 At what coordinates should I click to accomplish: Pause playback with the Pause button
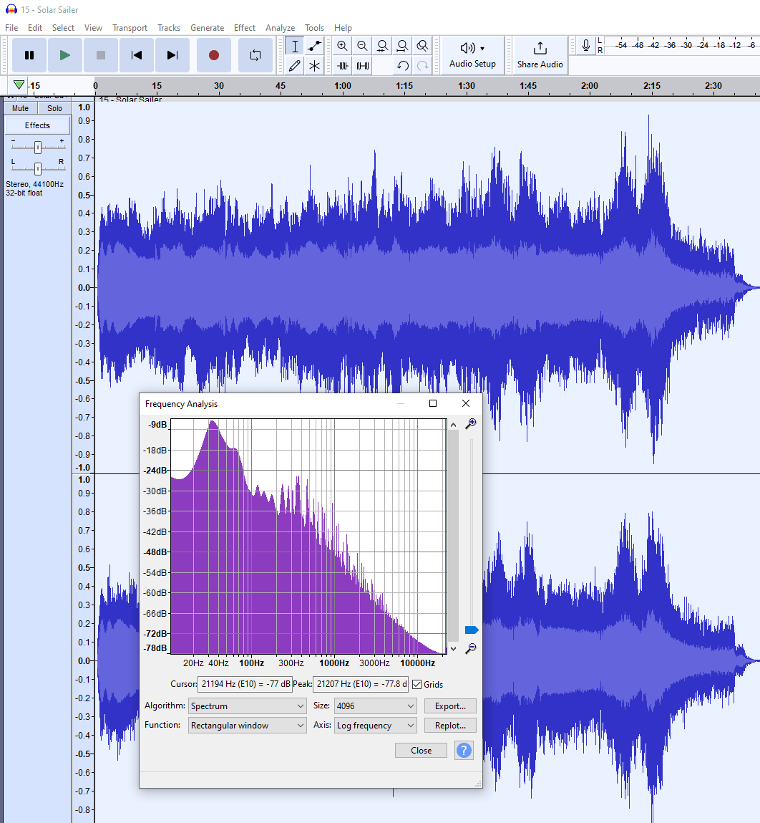[29, 55]
